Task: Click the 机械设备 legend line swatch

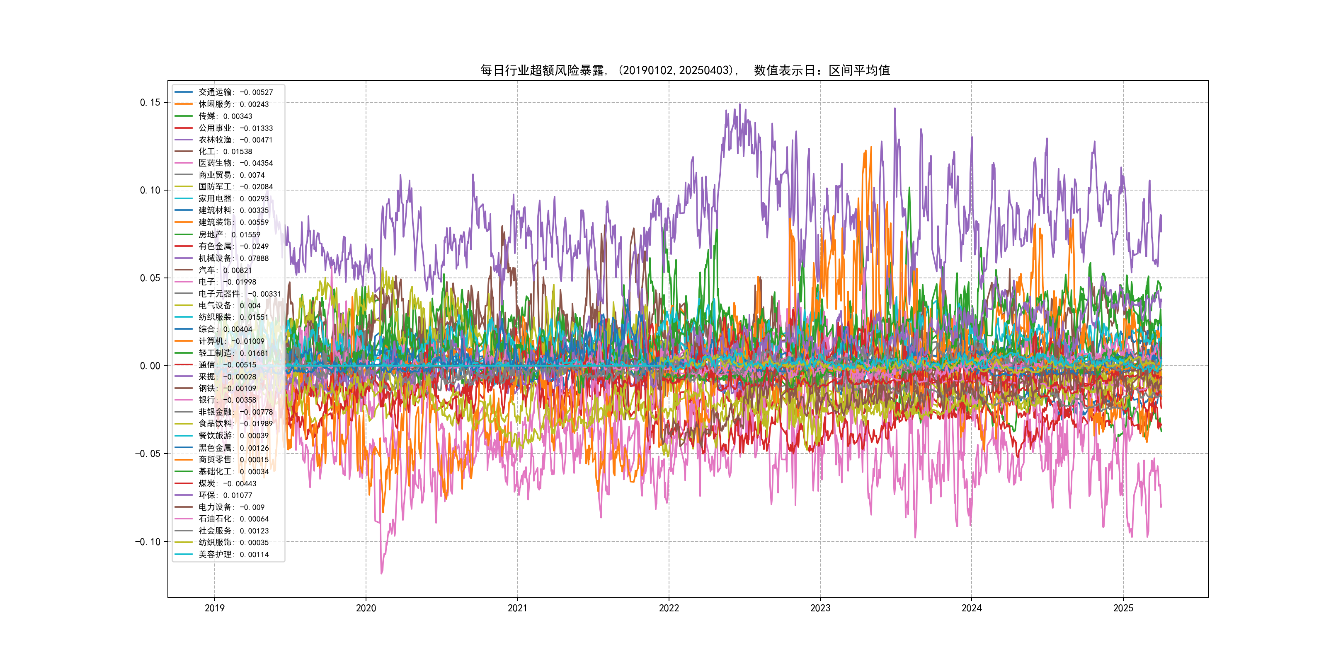Action: [184, 258]
